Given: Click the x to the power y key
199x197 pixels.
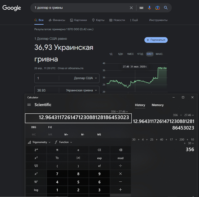Looking at the screenshot, I should (36, 174).
